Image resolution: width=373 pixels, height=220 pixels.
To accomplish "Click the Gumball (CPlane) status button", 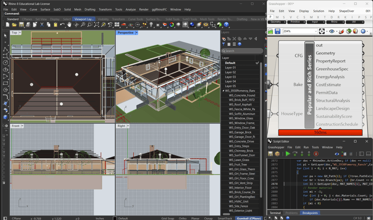I will (249, 219).
